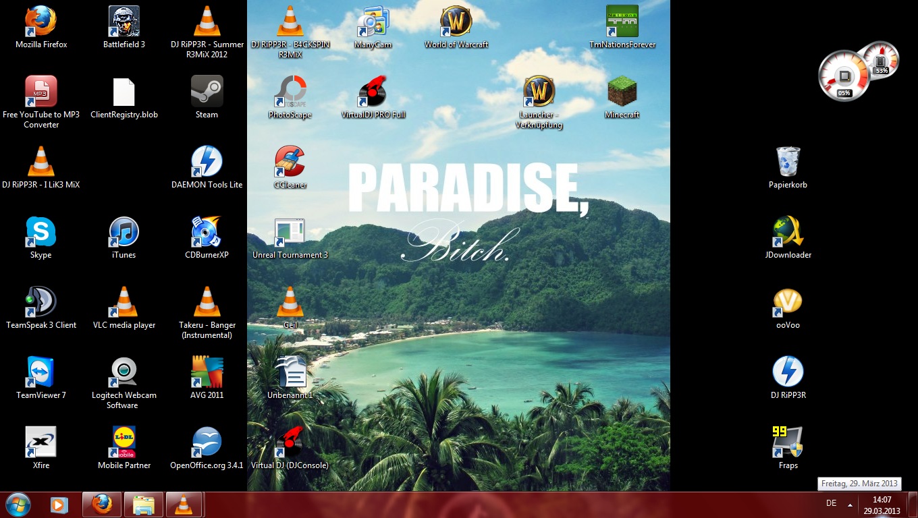918x518 pixels.
Task: Open the Windows Start menu button
Action: coord(18,505)
